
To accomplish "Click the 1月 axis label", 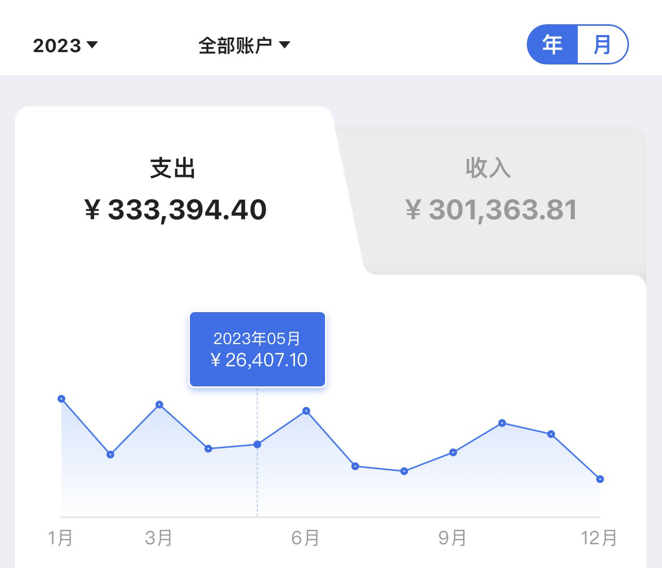I will click(x=60, y=538).
